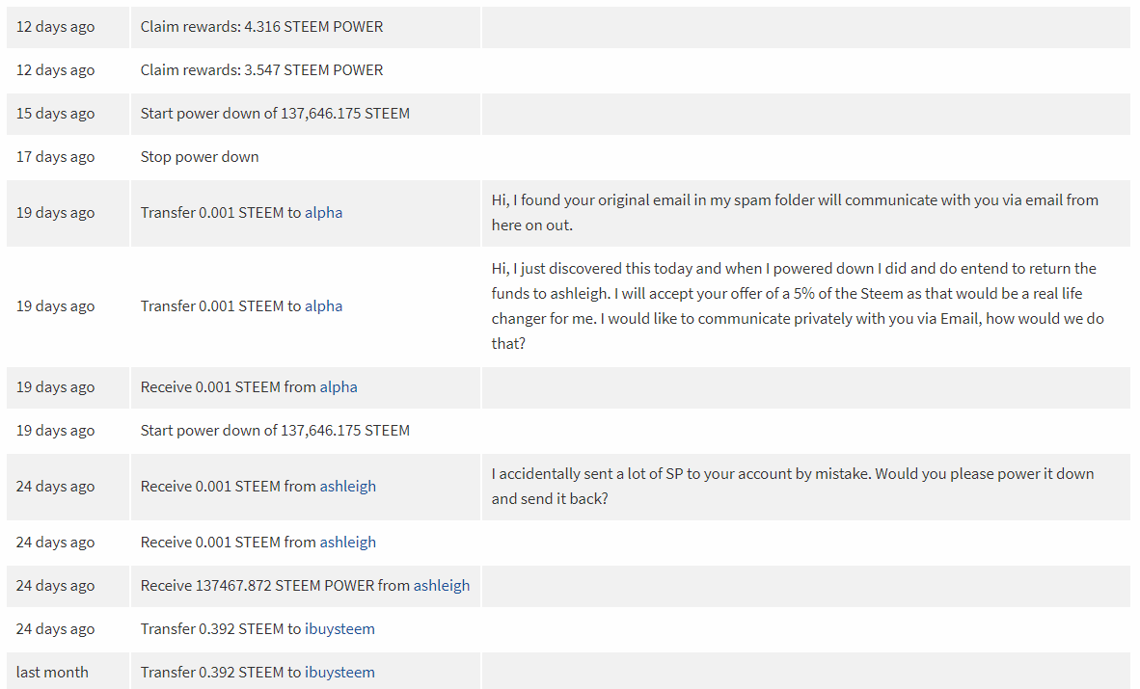Click memo about accepting the 5% offer
The height and width of the screenshot is (689, 1140).
click(798, 306)
